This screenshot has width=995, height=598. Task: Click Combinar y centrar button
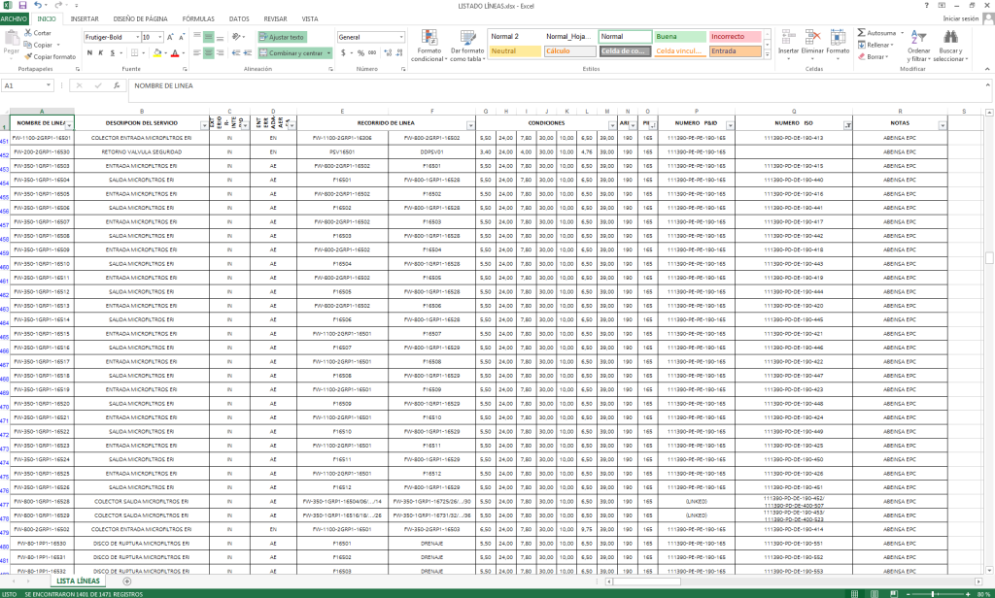[x=293, y=52]
